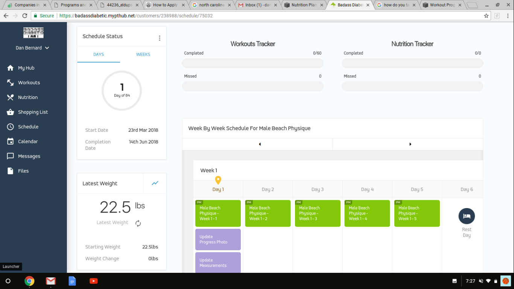The height and width of the screenshot is (289, 514).
Task: Open Gmail from the shelf
Action: (x=51, y=281)
